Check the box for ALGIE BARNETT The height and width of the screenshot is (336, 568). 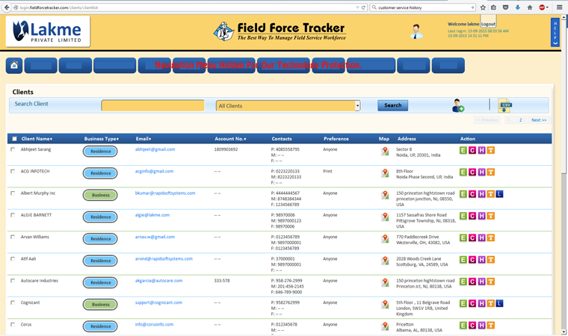click(x=13, y=215)
